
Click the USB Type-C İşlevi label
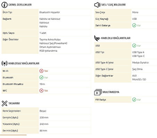[x=104, y=69]
